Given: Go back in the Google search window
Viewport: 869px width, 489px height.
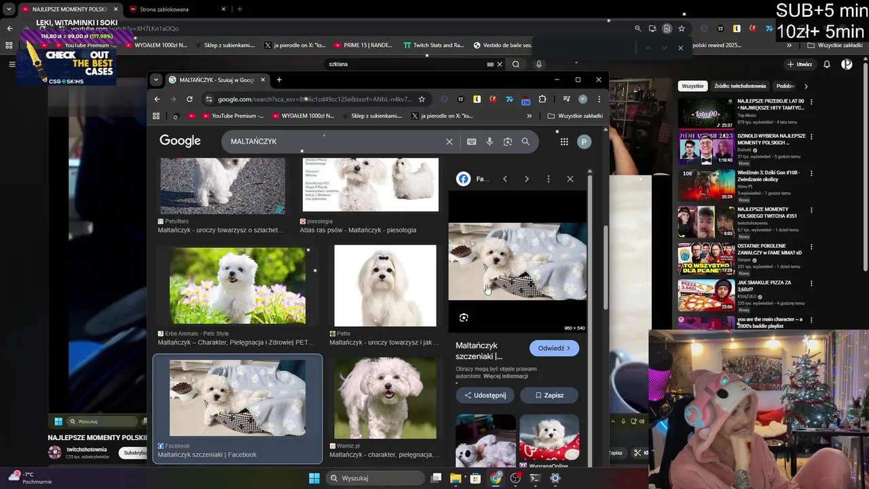Looking at the screenshot, I should tap(157, 99).
